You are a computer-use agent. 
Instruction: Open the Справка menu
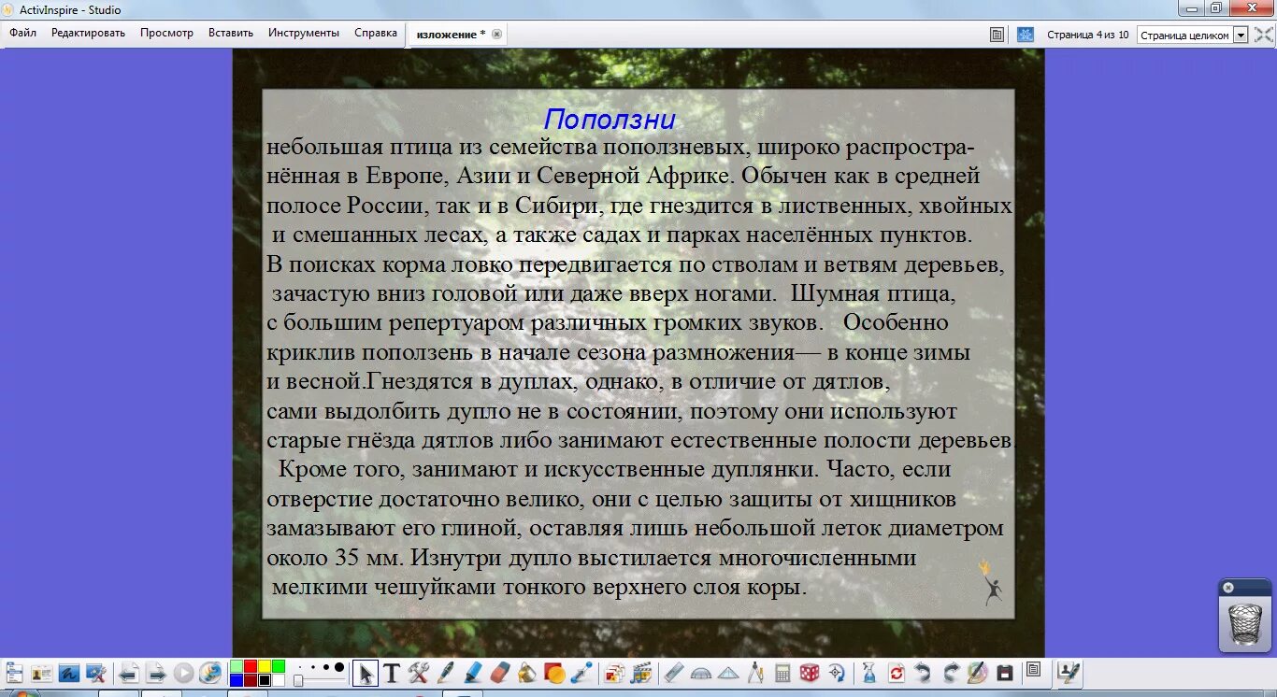point(376,33)
